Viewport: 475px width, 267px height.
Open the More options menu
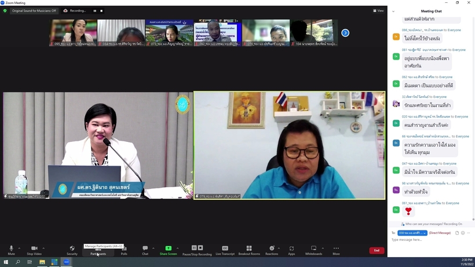click(336, 250)
